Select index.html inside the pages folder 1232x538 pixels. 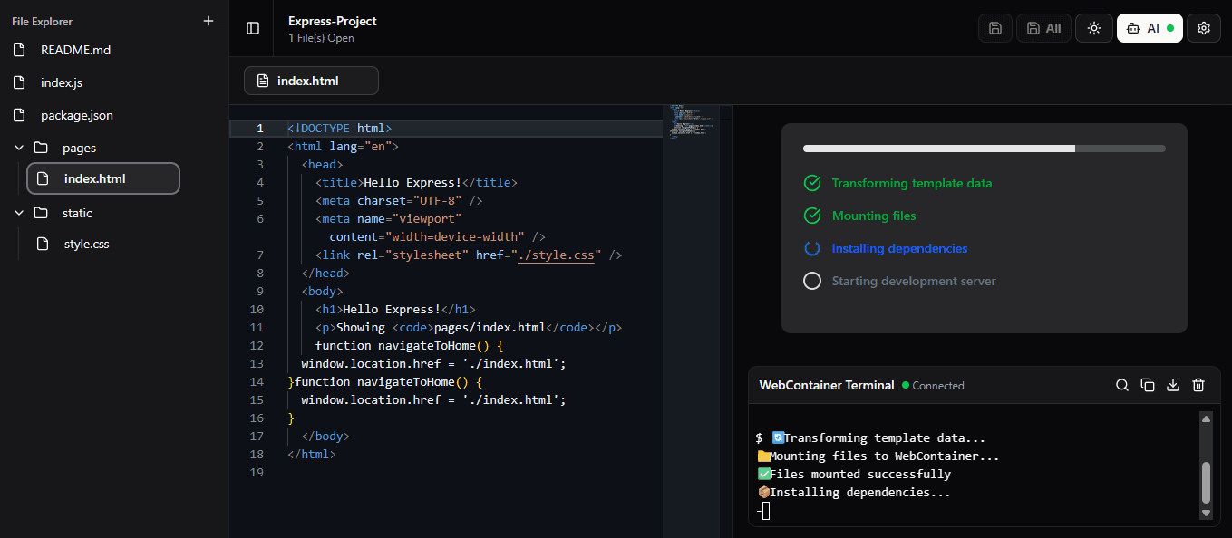tap(102, 178)
